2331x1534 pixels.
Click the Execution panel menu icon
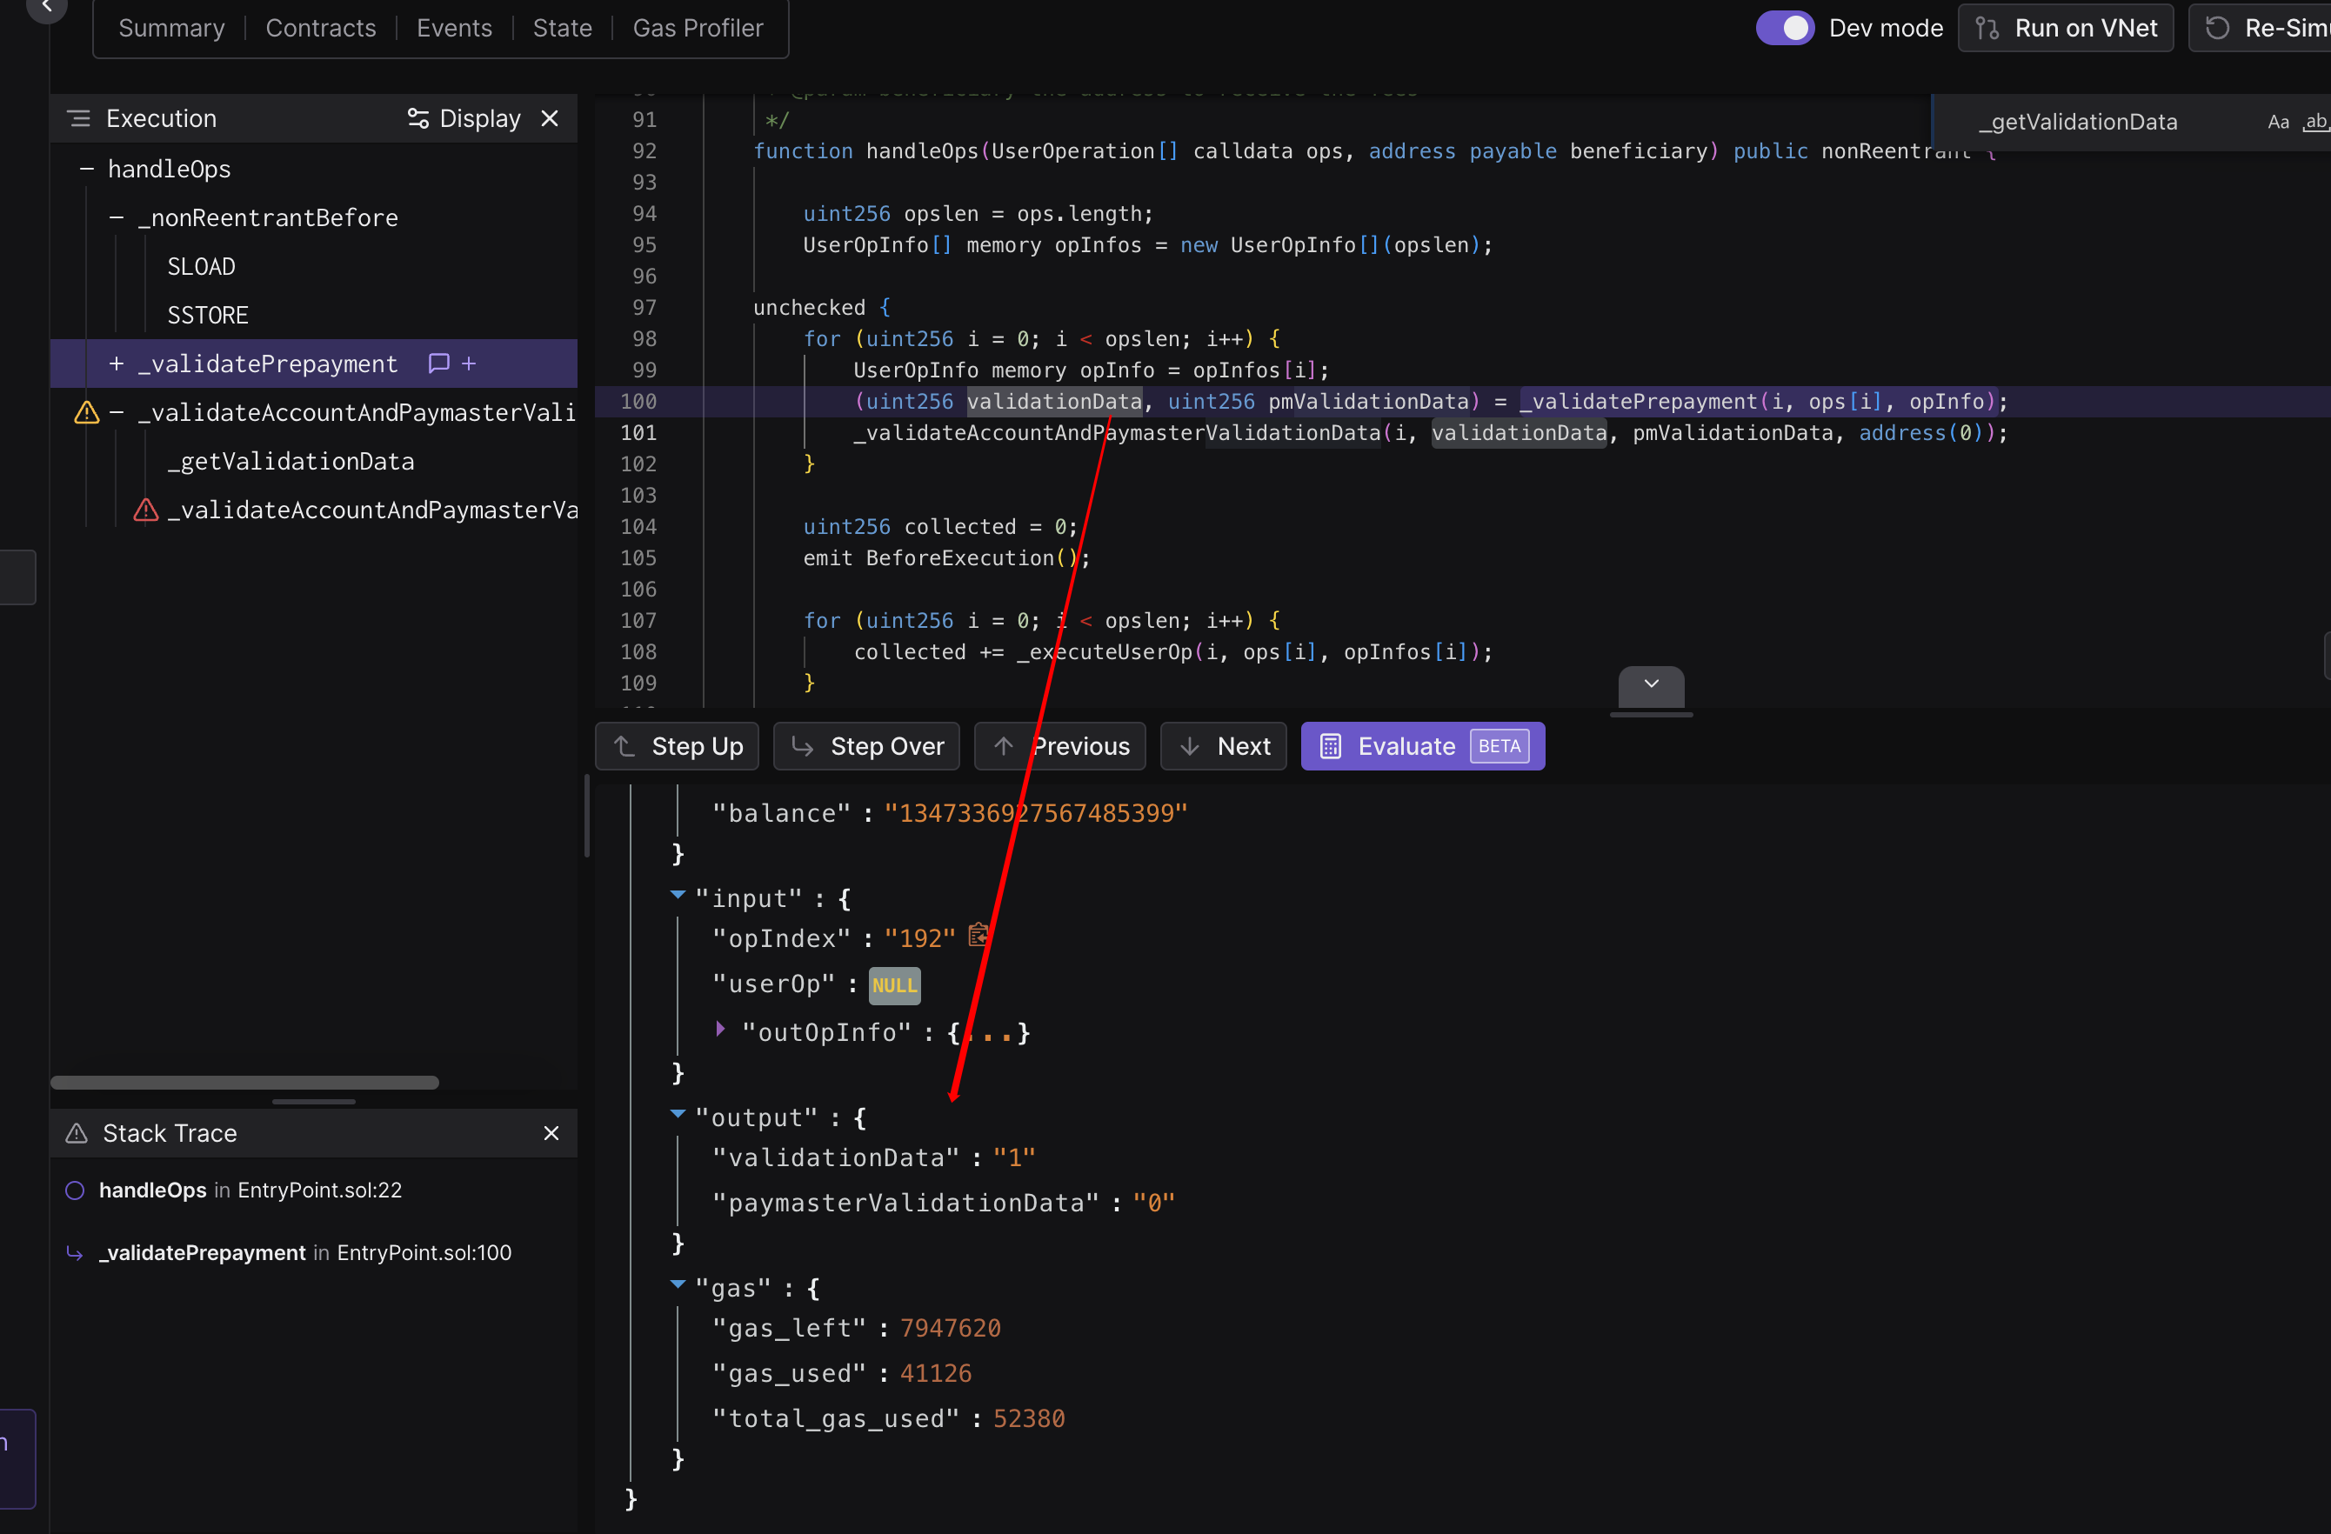click(x=78, y=118)
